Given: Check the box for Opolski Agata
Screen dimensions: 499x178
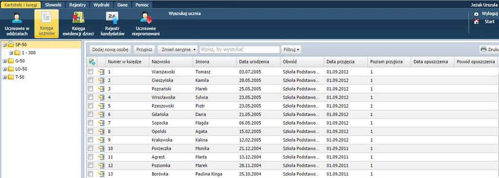Looking at the screenshot, I should click(91, 132).
